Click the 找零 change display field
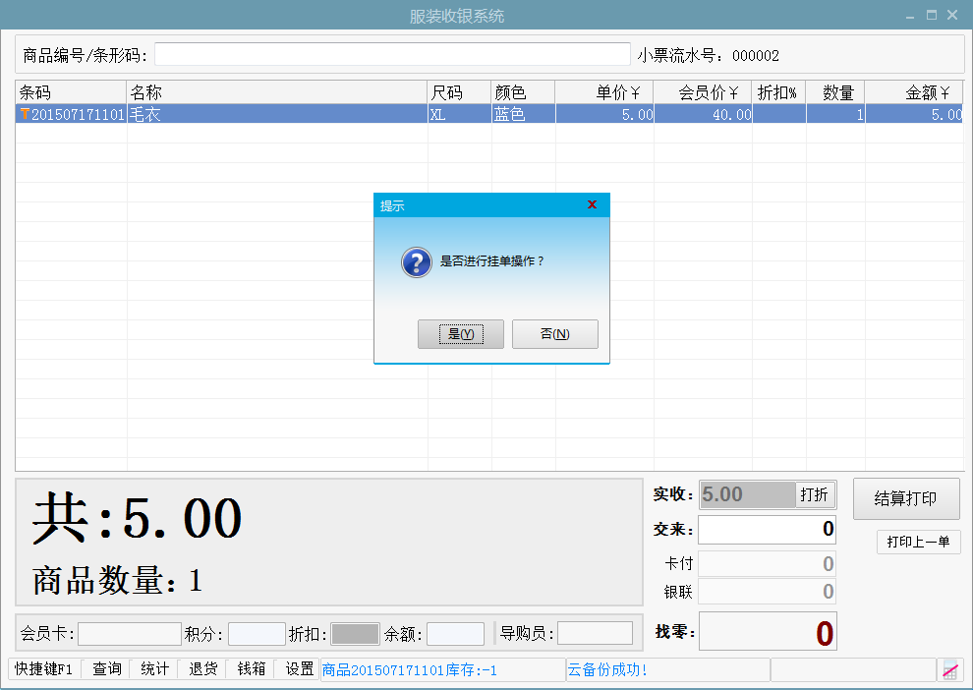The width and height of the screenshot is (973, 690). point(768,632)
